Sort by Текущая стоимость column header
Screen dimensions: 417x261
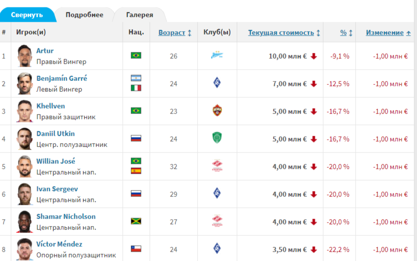[x=281, y=33]
